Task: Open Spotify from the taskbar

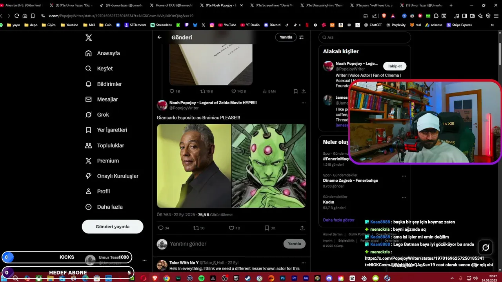Action: pyautogui.click(x=201, y=278)
